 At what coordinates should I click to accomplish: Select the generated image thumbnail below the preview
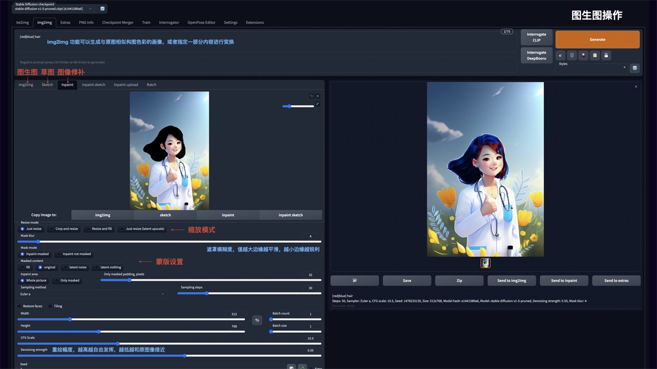(485, 263)
